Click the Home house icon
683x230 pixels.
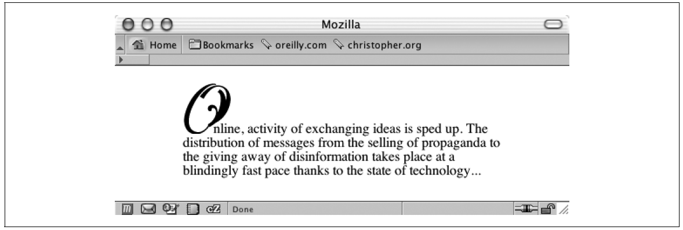click(x=139, y=45)
